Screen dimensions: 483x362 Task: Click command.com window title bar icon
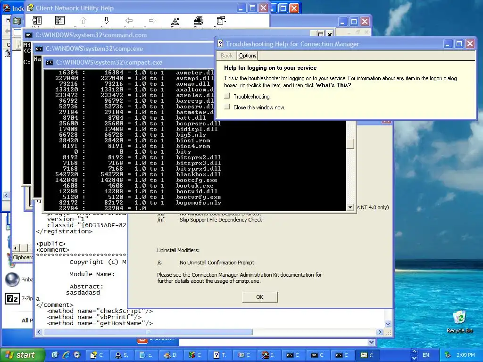tap(29, 35)
